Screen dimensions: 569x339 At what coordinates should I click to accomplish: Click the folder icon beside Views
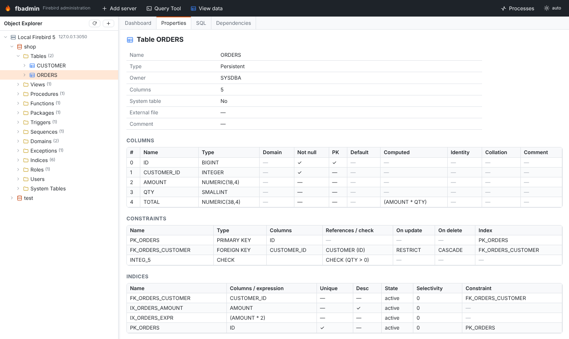26,84
